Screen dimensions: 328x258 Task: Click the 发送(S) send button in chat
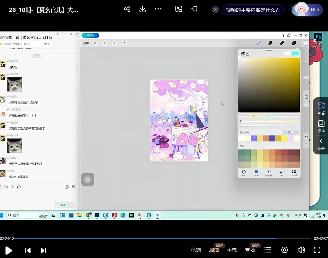pos(65,205)
